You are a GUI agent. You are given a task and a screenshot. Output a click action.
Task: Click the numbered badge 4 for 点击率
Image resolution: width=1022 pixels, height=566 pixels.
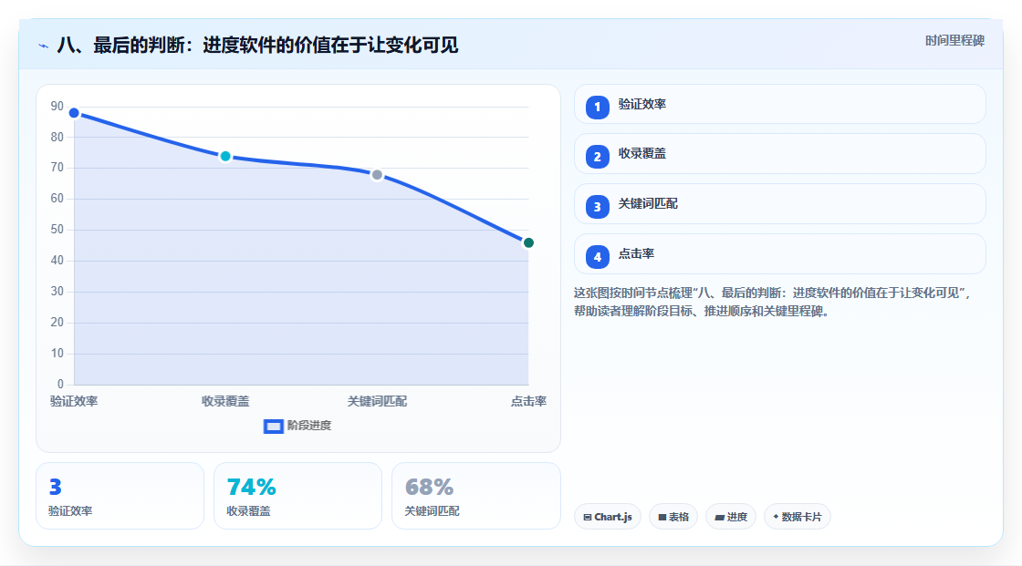[597, 257]
